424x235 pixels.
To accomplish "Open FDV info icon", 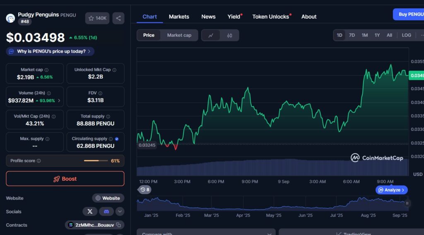I will 100,93.
